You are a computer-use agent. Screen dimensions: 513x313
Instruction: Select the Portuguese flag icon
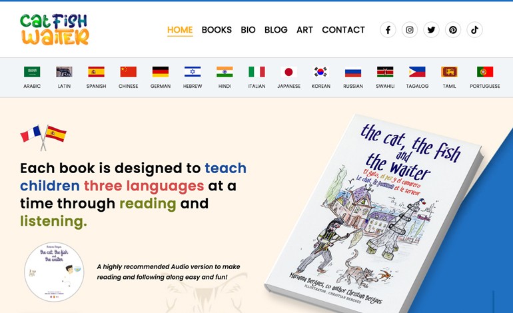485,72
